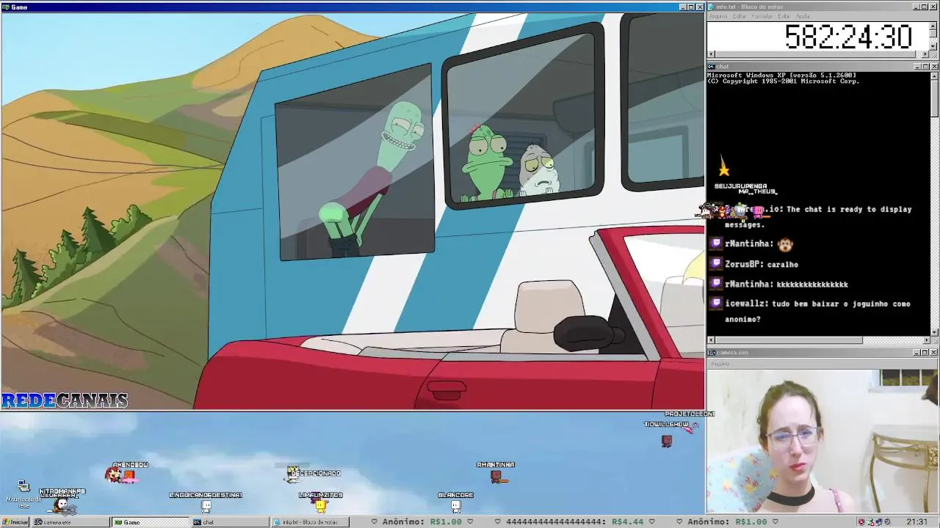Click the Iniciar start button
This screenshot has height=528, width=940.
coord(15,522)
